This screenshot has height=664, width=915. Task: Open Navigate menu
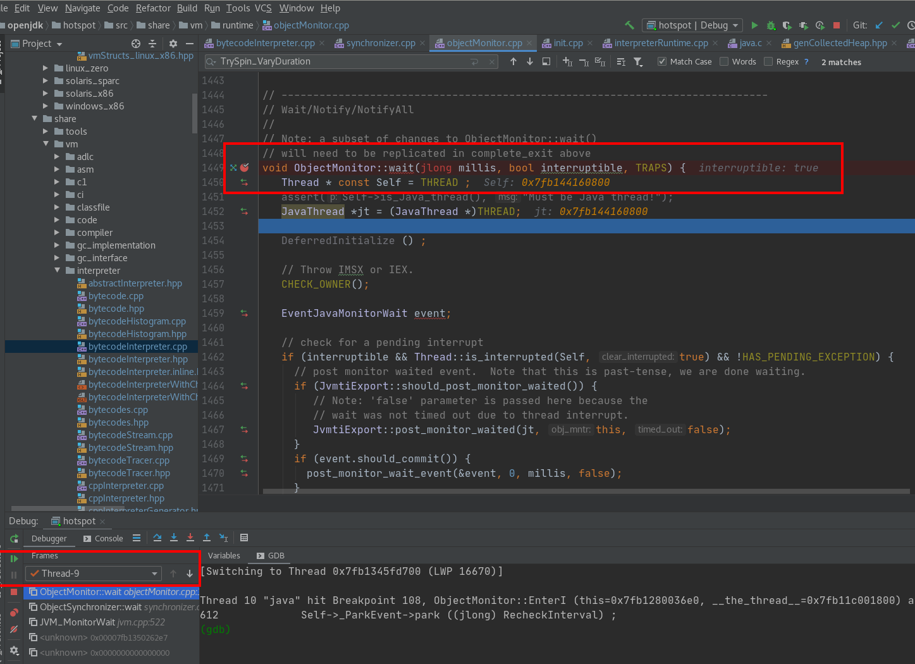point(82,8)
